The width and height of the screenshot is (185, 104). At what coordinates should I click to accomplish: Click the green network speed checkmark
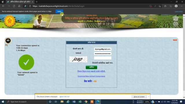26,62
